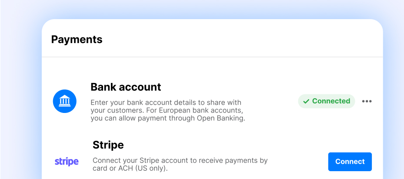
Task: Click 'your customers. For European bank accounts' line
Action: [167, 110]
